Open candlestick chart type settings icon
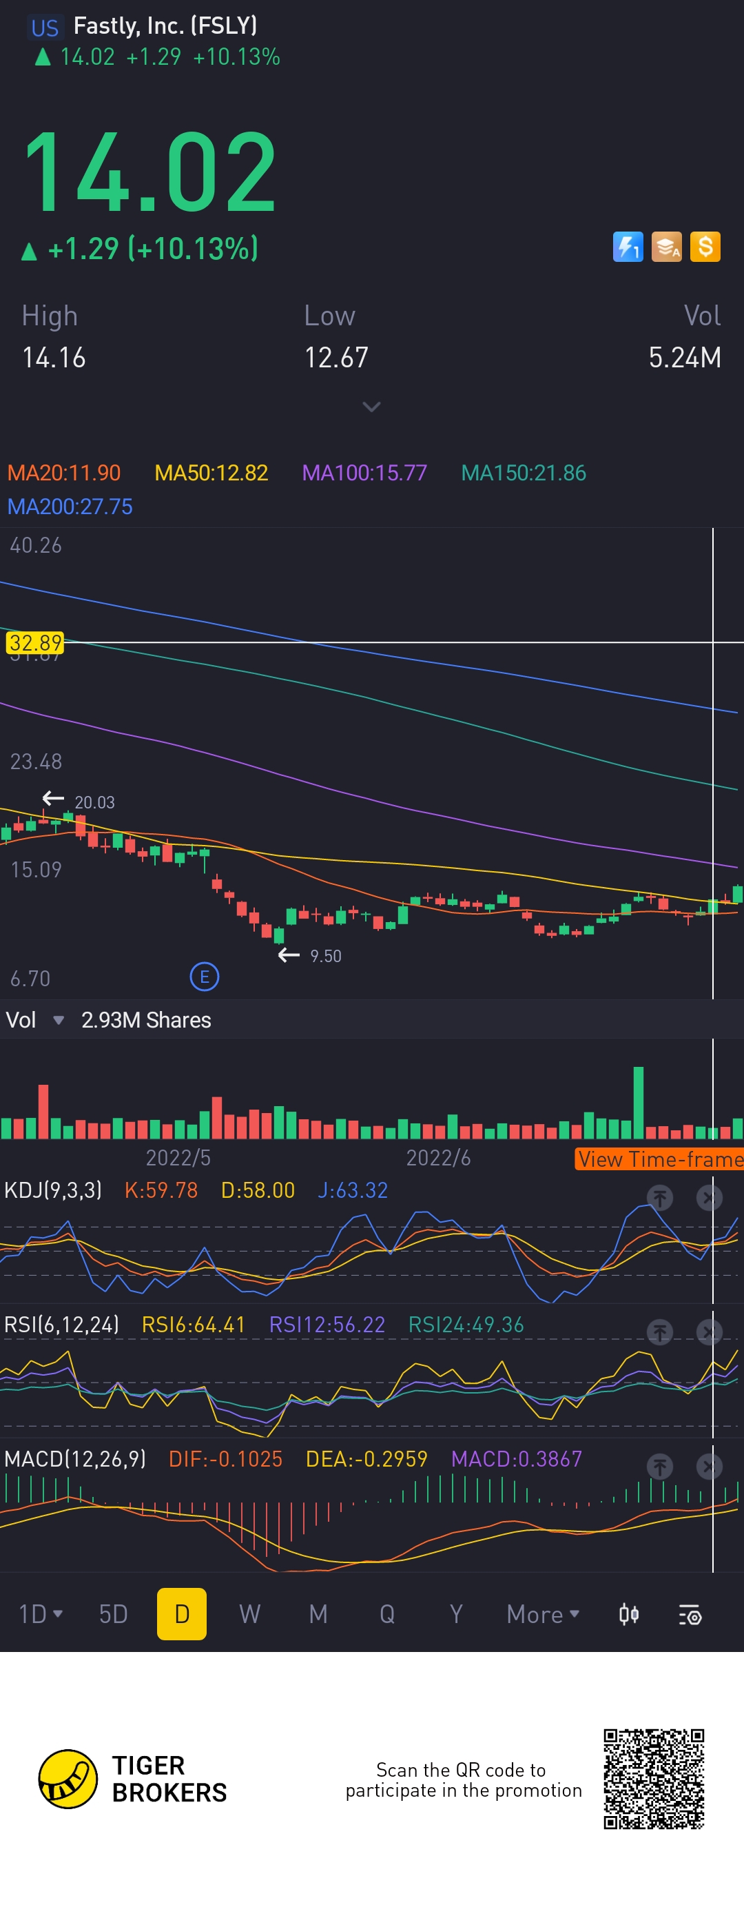744x1907 pixels. 628,1614
